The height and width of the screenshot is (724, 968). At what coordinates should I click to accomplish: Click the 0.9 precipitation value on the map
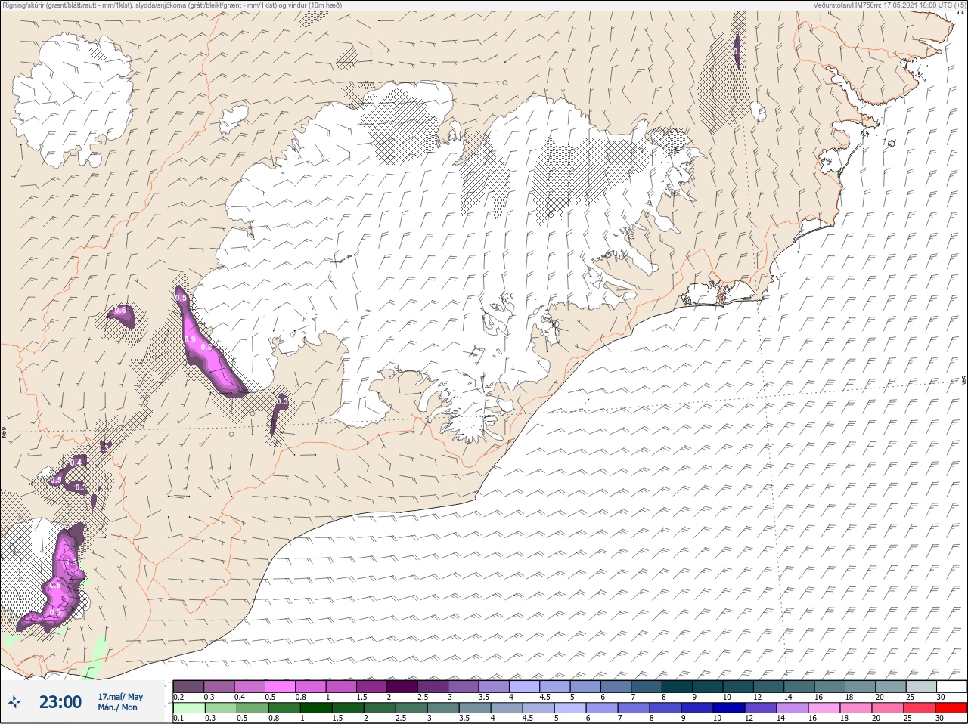coord(190,339)
